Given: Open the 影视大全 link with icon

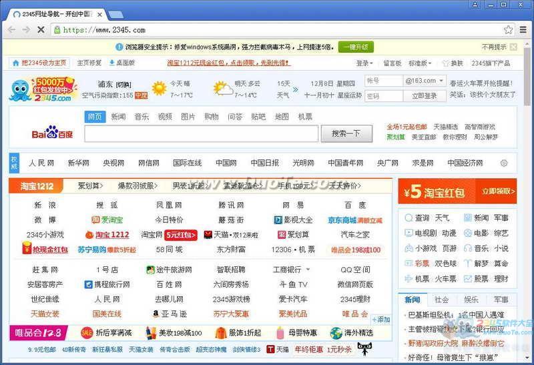Looking at the screenshot, I should tap(293, 220).
